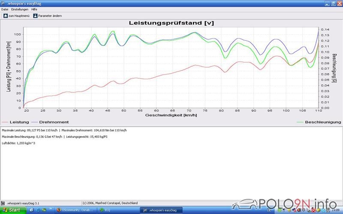Image resolution: width=343 pixels, height=214 pixels.
Task: Click the home icon for zum Hauptmenü
Action: pos(6,15)
